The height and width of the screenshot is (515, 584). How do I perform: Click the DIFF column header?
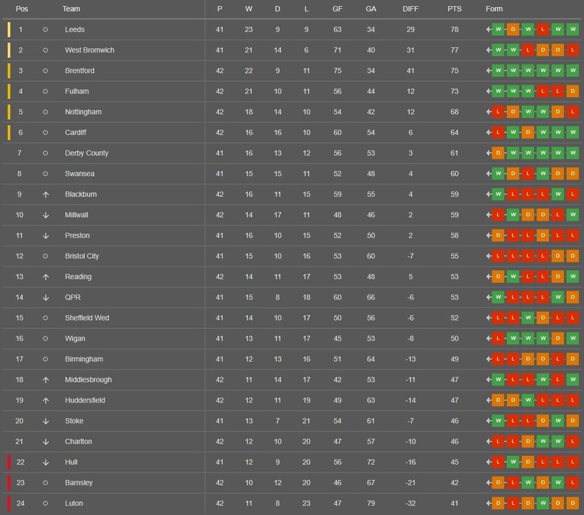pos(410,9)
